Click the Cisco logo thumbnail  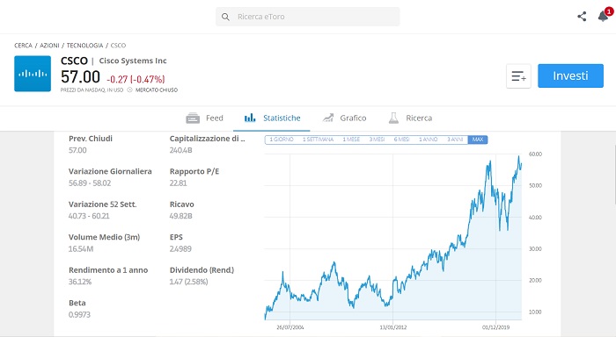pos(33,74)
